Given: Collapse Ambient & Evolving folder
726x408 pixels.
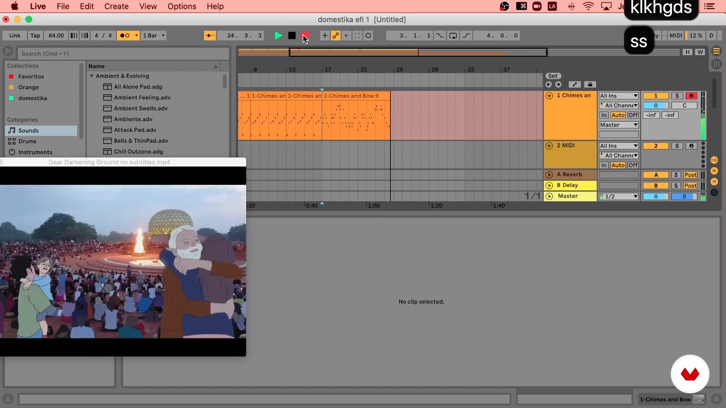Looking at the screenshot, I should [x=92, y=76].
